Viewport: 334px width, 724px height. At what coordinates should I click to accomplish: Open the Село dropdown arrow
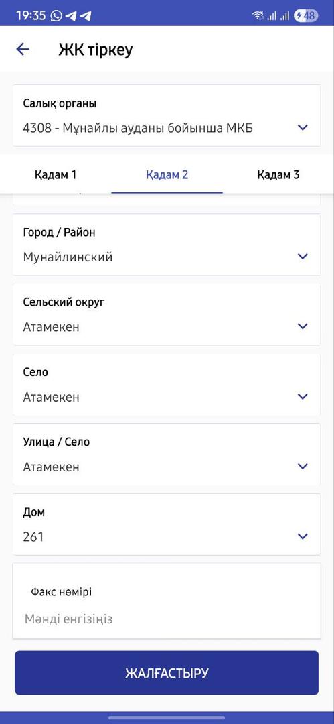[x=303, y=396]
